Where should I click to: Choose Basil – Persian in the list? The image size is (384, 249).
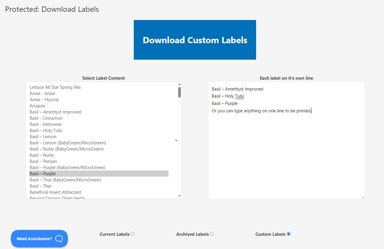click(x=43, y=161)
